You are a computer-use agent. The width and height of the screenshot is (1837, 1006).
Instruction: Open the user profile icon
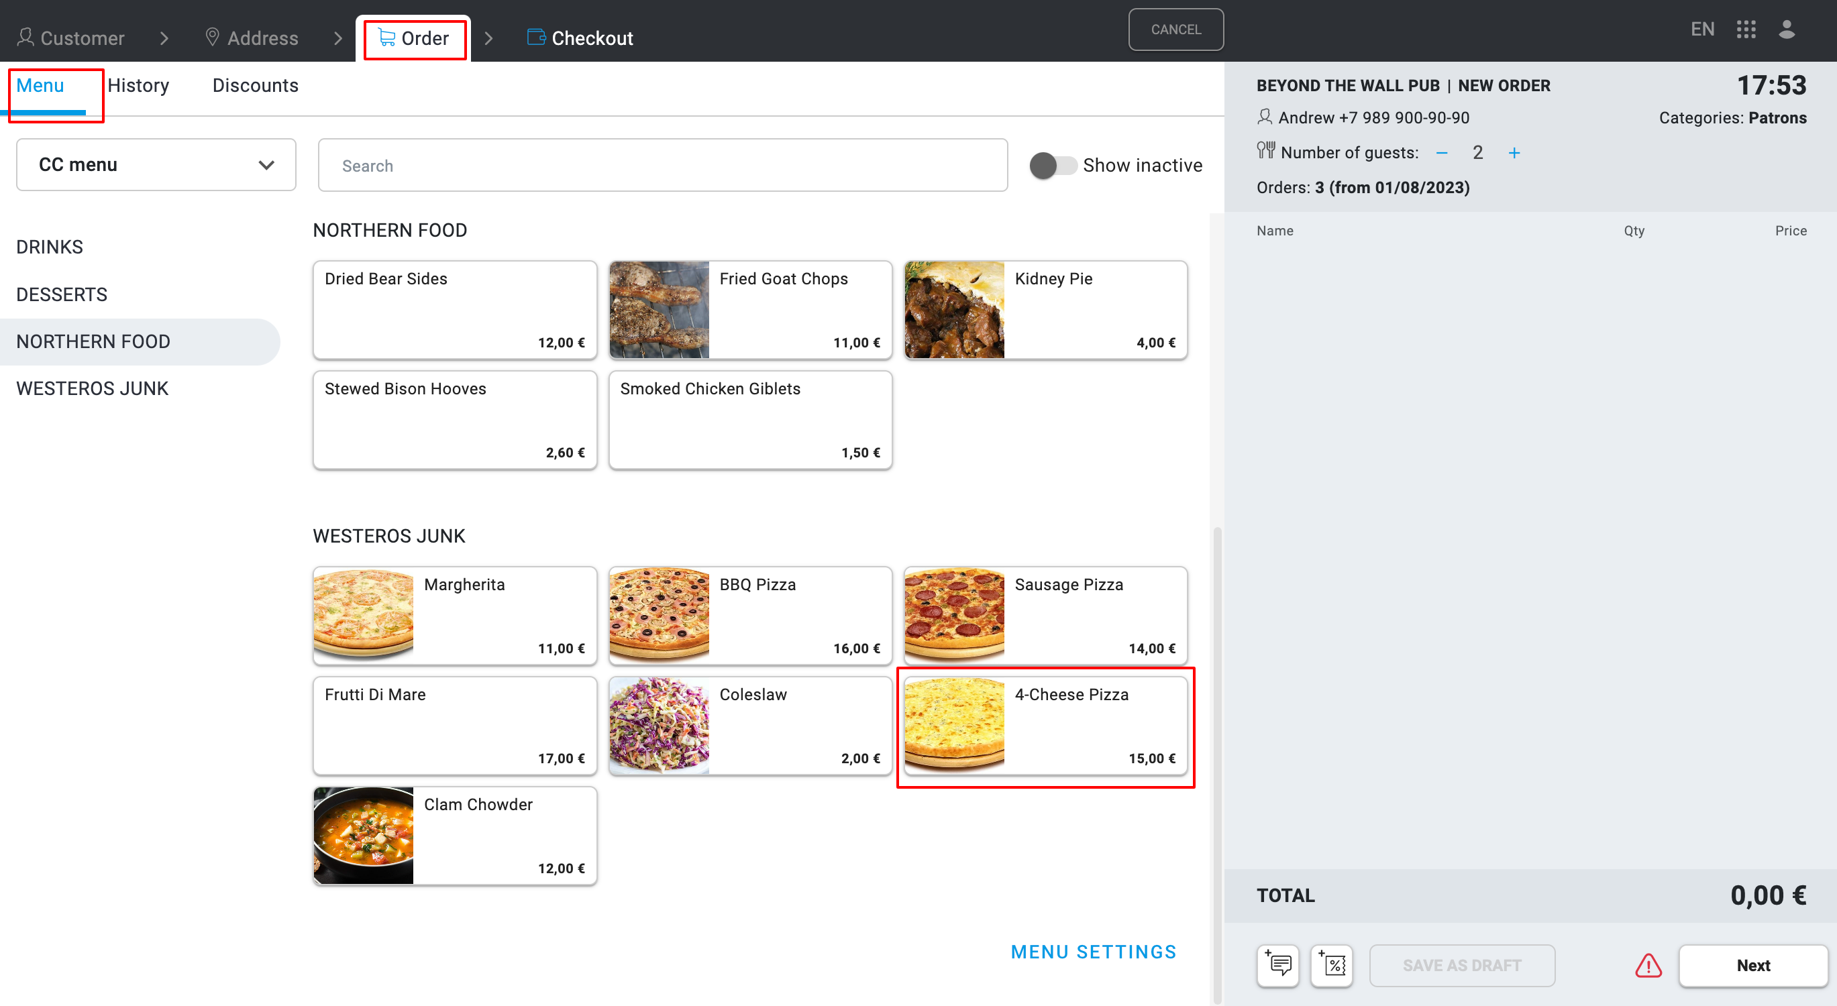pyautogui.click(x=1787, y=30)
